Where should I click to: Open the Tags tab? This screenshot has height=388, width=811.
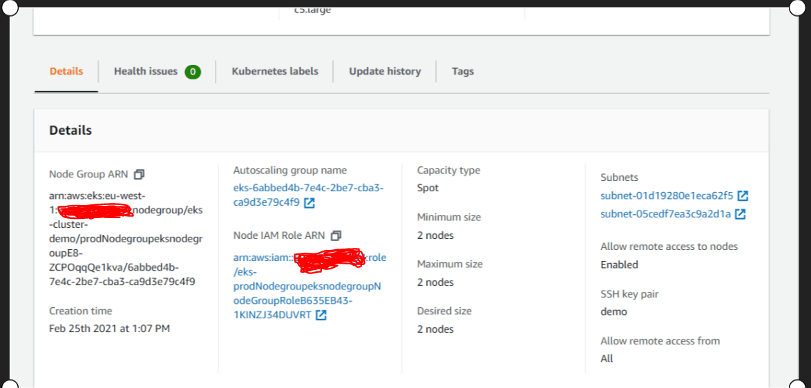462,71
